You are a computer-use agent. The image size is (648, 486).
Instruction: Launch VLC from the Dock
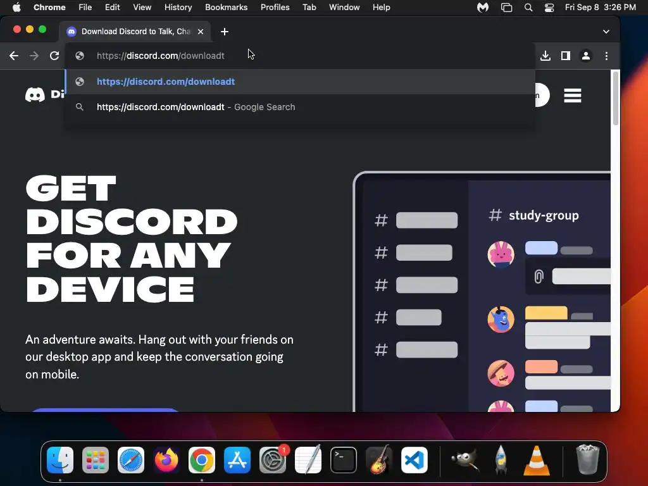point(537,461)
